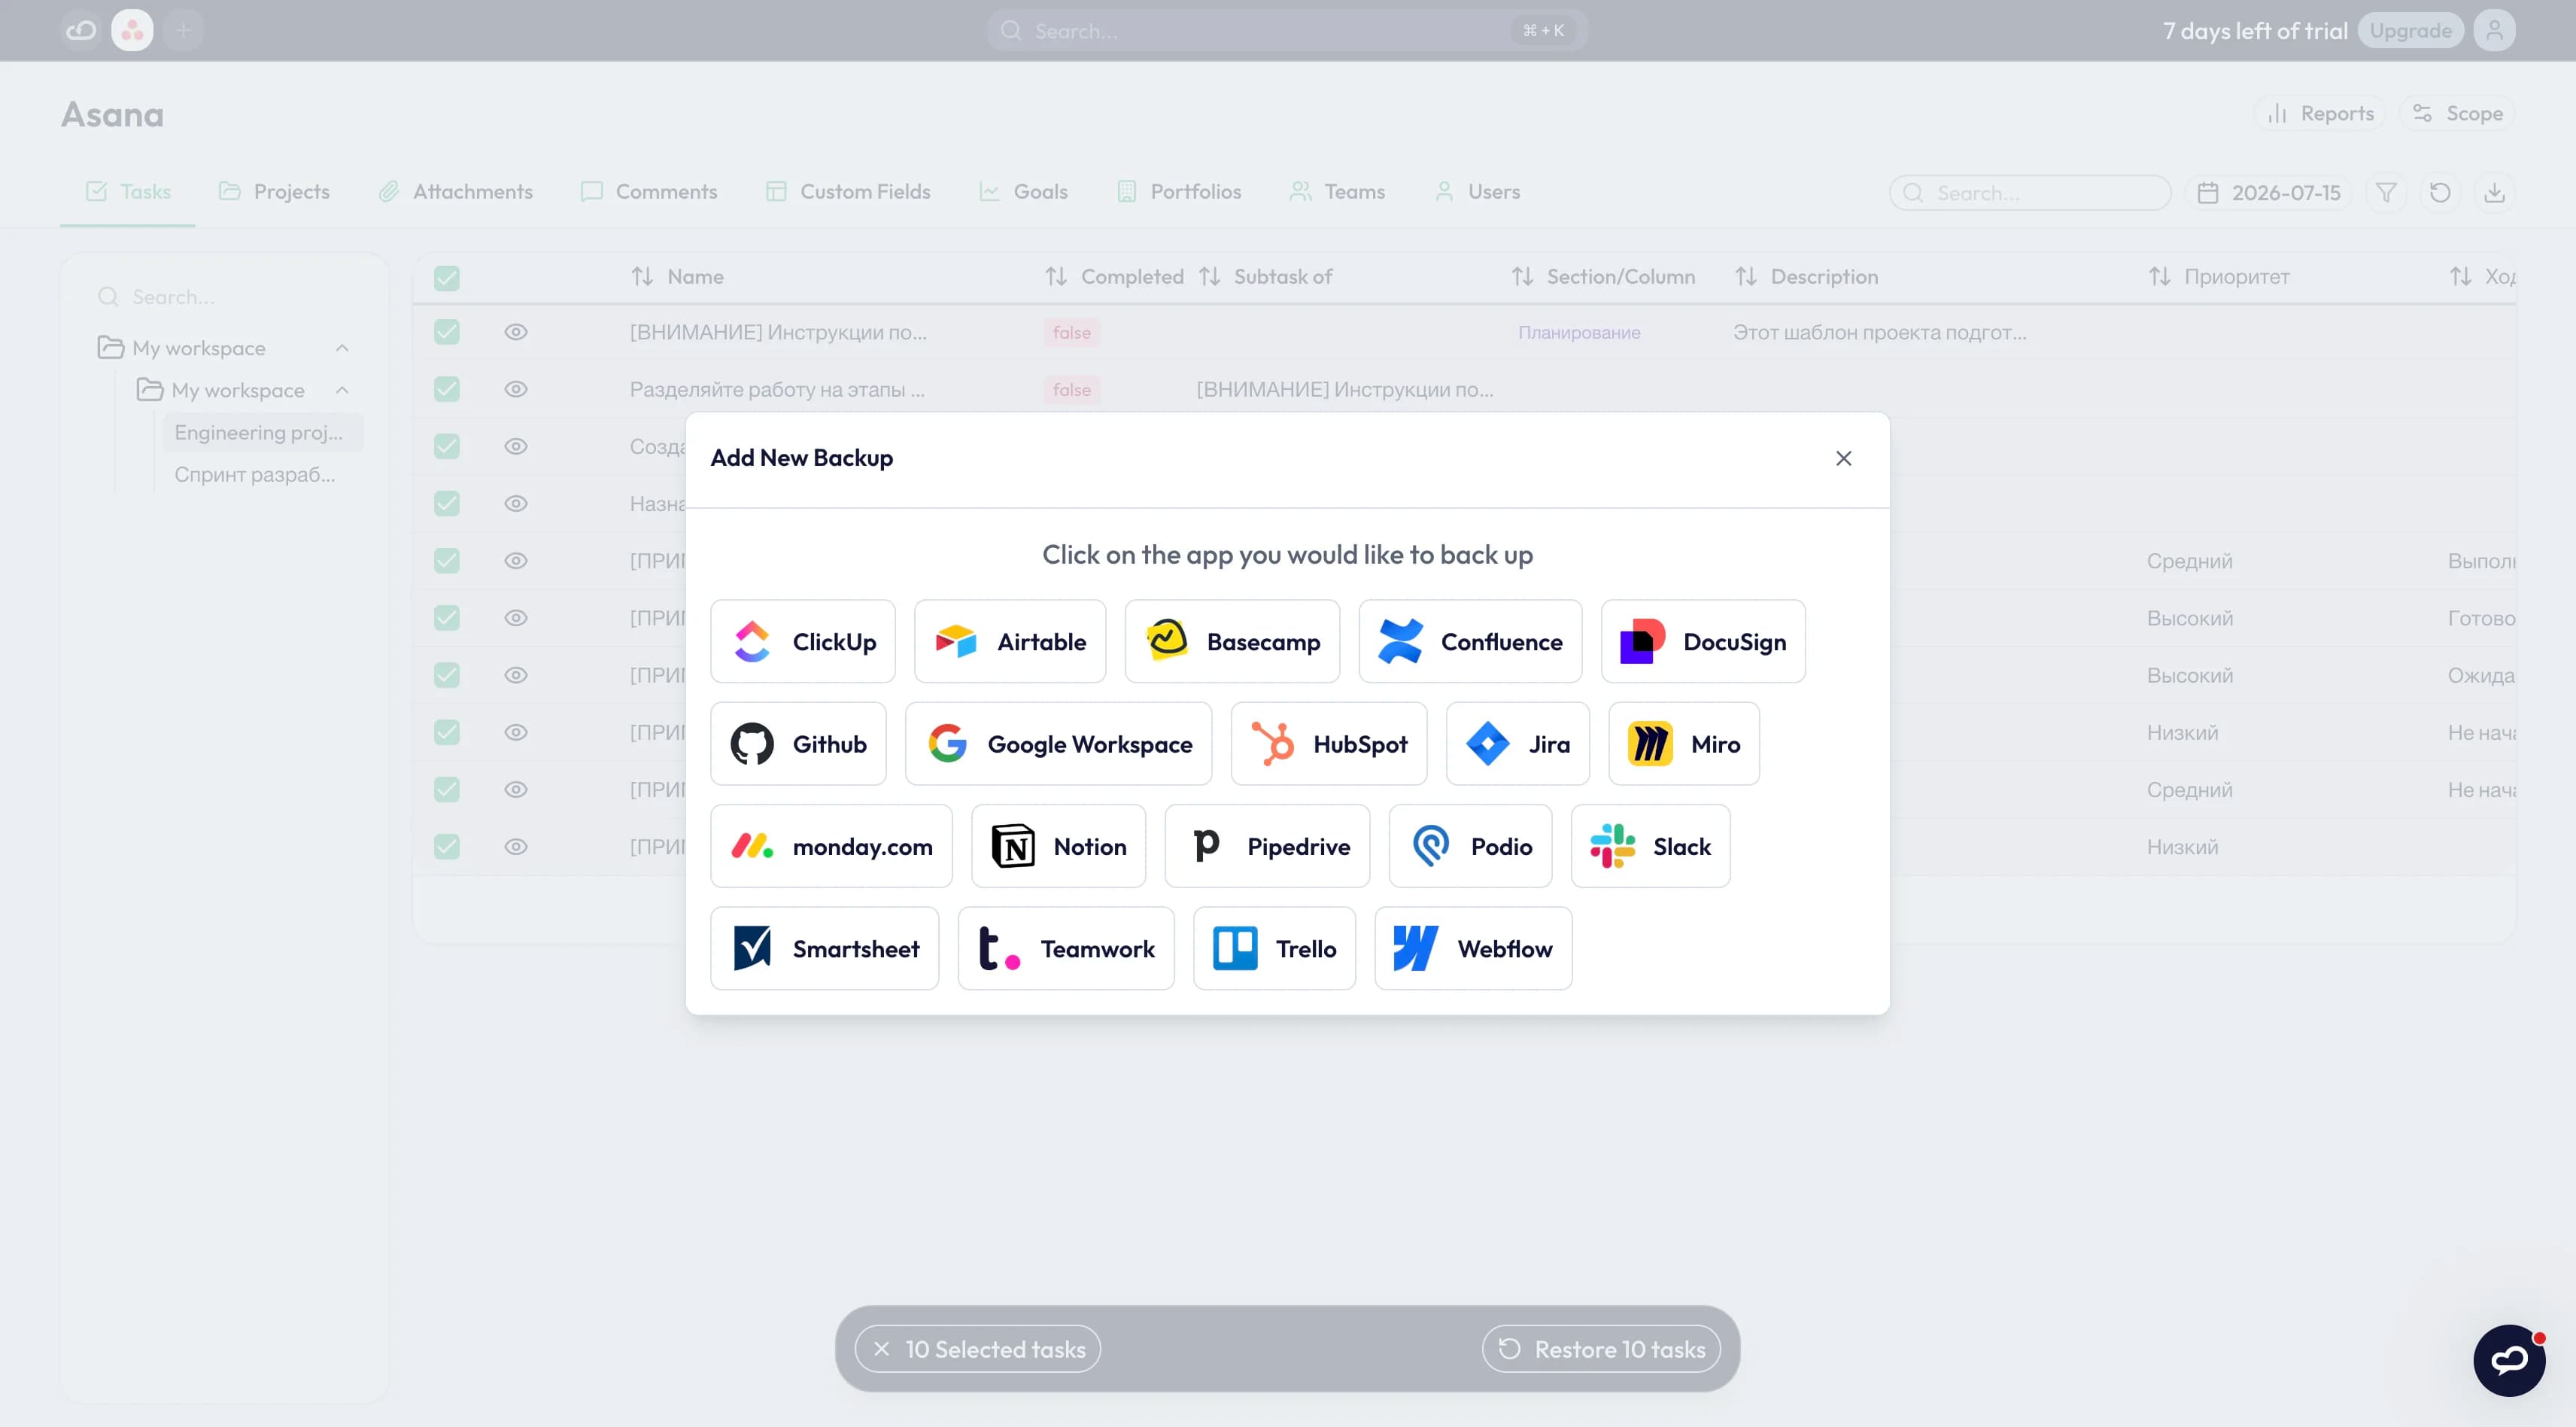Open the Reports button

[x=2320, y=113]
